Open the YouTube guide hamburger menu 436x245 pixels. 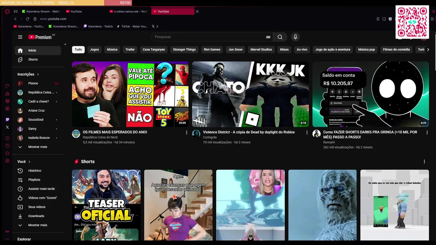click(20, 37)
